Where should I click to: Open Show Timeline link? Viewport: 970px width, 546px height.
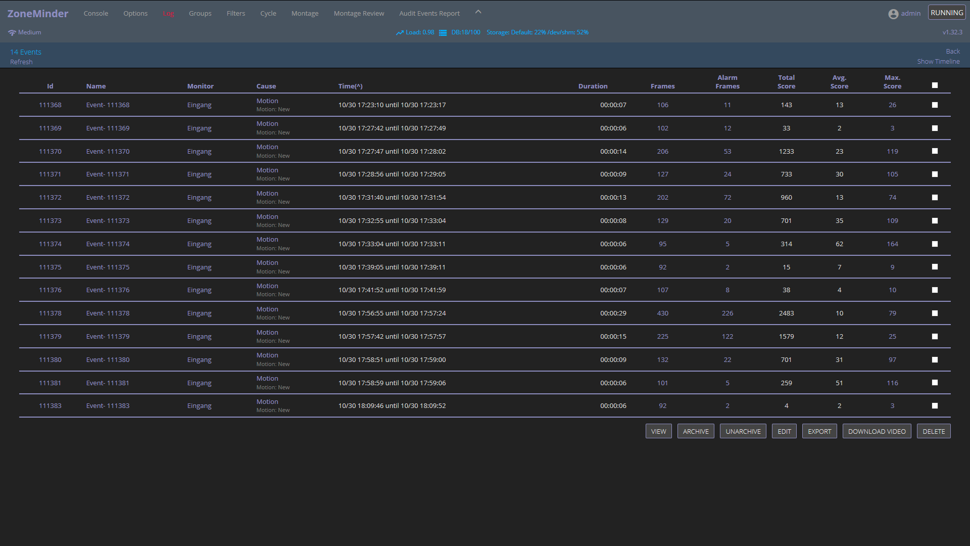point(938,62)
